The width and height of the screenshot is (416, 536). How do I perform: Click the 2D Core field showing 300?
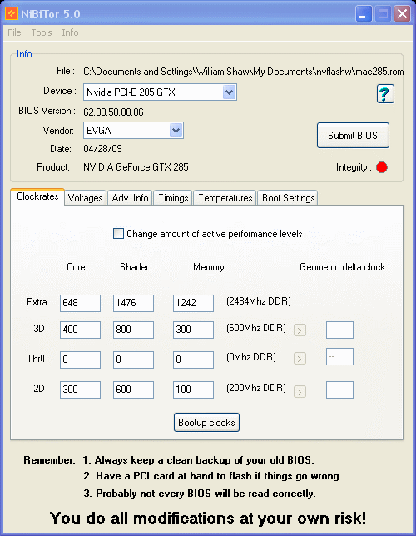pyautogui.click(x=80, y=390)
